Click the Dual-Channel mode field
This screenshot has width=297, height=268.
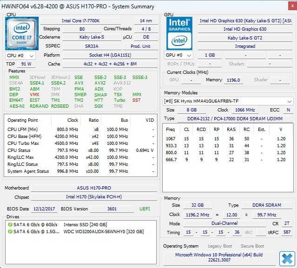(224, 223)
